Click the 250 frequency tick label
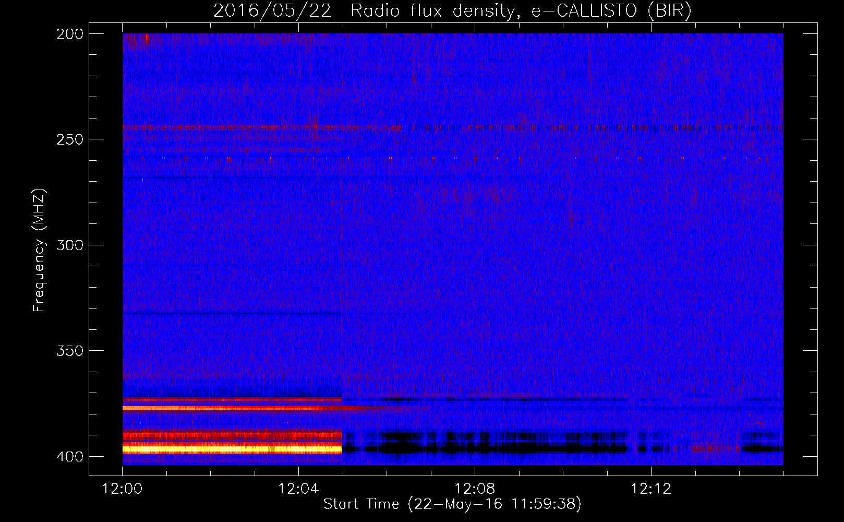The width and height of the screenshot is (844, 522). [70, 139]
